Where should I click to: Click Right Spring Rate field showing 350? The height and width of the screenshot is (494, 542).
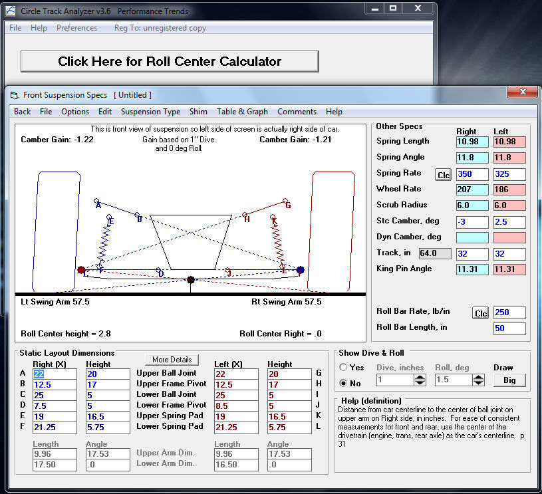pos(472,174)
